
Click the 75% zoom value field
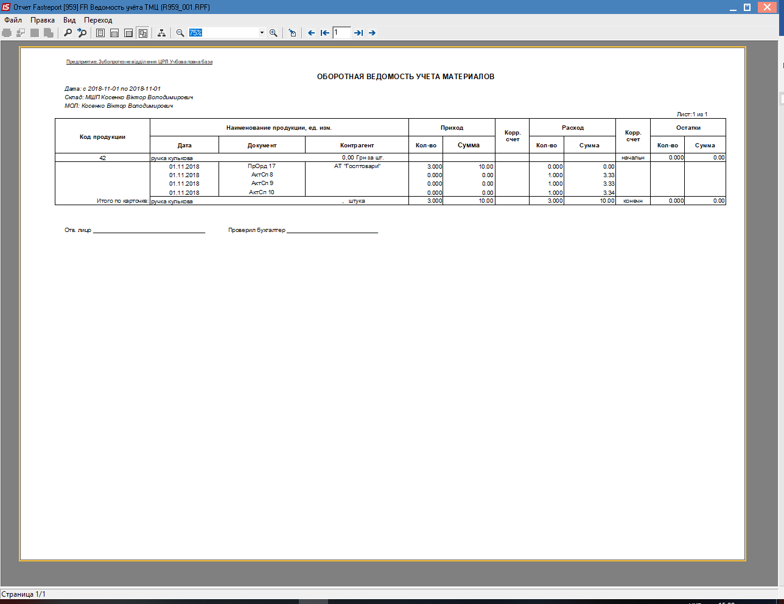[223, 33]
